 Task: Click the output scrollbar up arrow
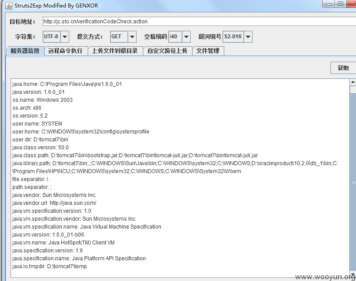[352, 82]
